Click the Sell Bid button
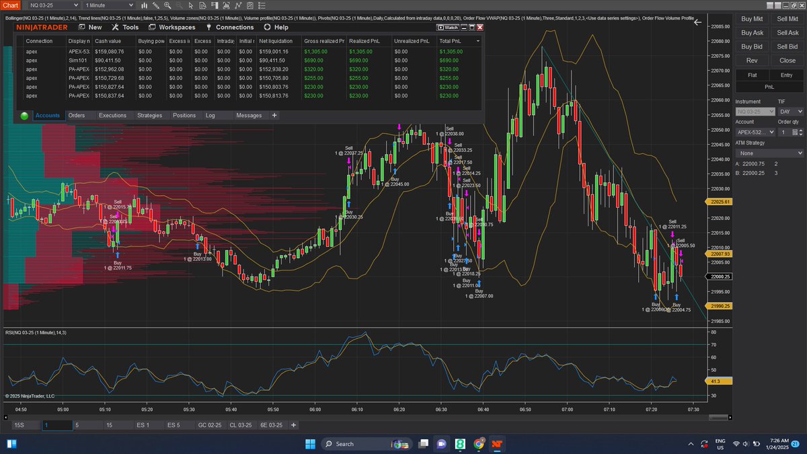807x454 pixels. click(x=787, y=47)
